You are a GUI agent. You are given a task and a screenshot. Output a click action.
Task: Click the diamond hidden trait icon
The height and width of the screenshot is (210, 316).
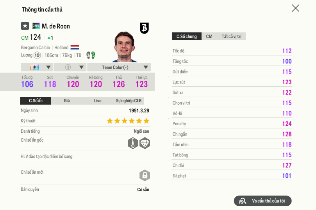(x=145, y=143)
